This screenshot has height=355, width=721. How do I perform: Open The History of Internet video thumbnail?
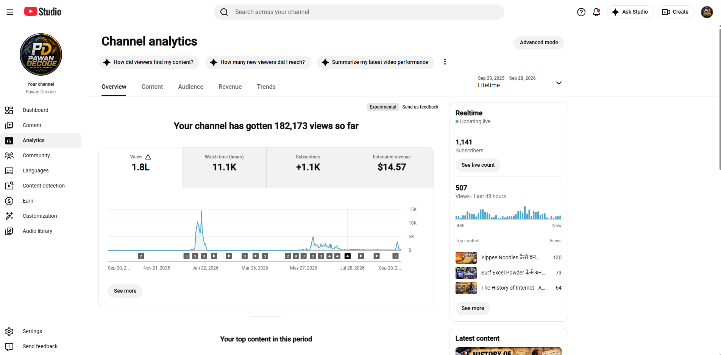(466, 288)
